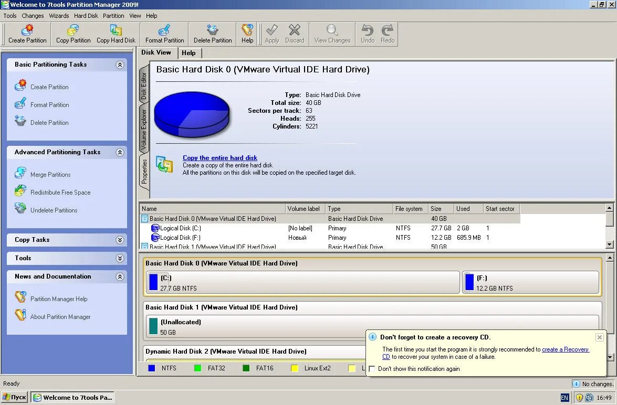This screenshot has height=405, width=617.
Task: Select Create Partition icon in Basic Partitioning Tasks
Action: point(20,86)
